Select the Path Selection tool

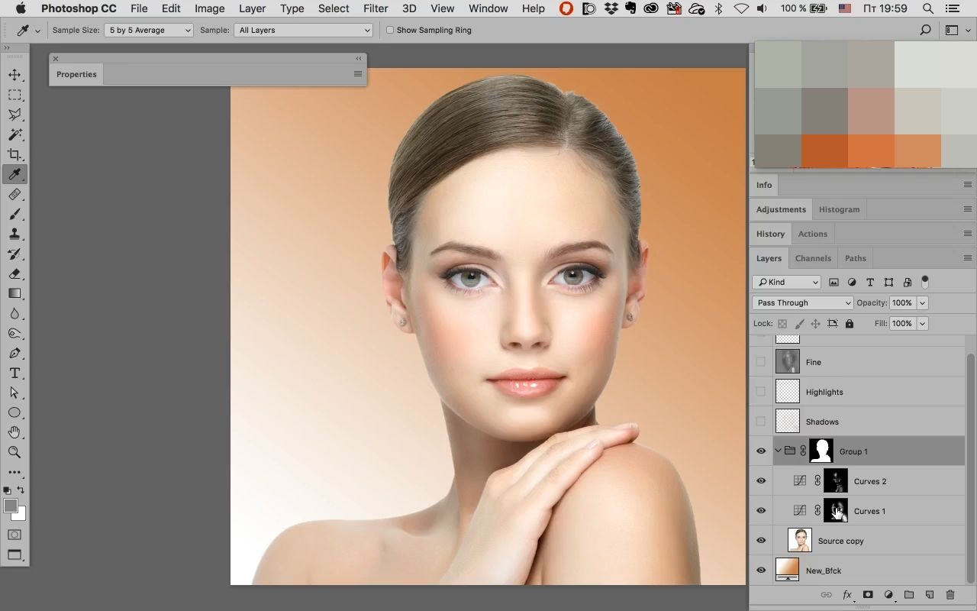pyautogui.click(x=15, y=393)
